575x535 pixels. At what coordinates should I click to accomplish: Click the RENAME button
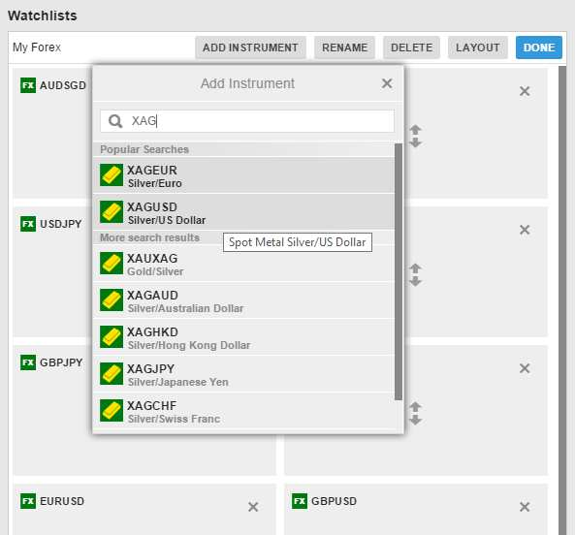344,47
